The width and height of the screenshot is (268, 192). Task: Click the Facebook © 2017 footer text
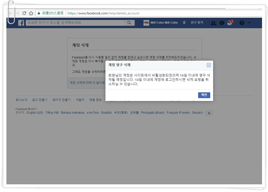pyautogui.click(x=26, y=109)
